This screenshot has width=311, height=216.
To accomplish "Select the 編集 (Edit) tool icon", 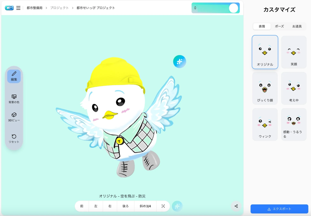I will (x=14, y=76).
